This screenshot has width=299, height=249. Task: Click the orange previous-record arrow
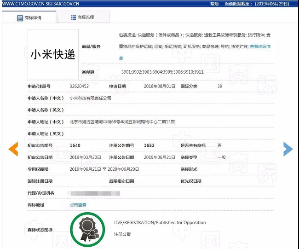pos(13,149)
